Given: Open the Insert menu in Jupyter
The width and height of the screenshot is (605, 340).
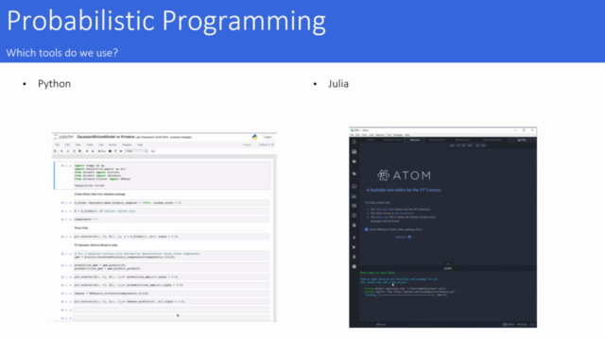Looking at the screenshot, I should [90, 144].
